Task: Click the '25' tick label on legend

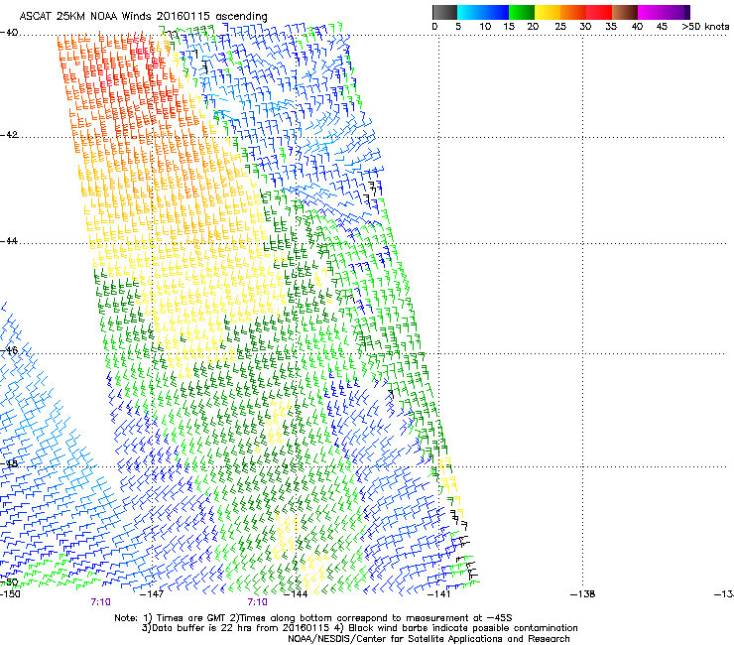Action: 560,27
